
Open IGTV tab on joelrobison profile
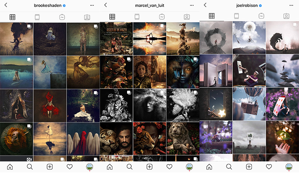tap(261, 16)
